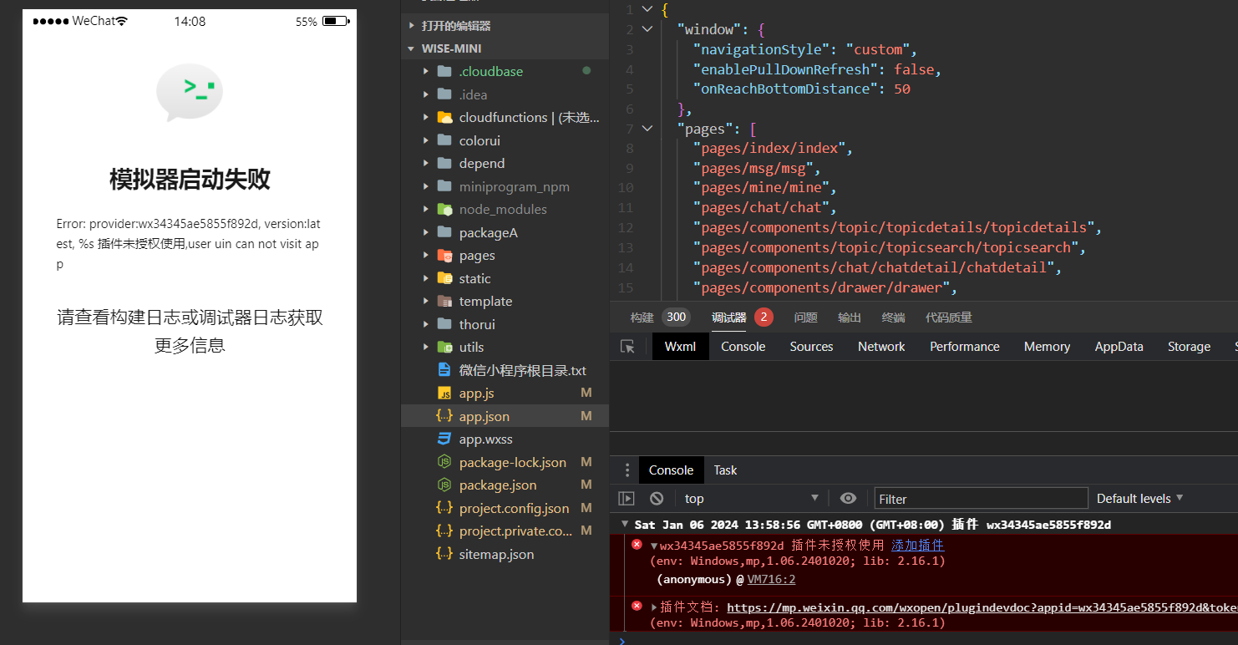
Task: Click the package-lock.json file icon
Action: tap(444, 462)
